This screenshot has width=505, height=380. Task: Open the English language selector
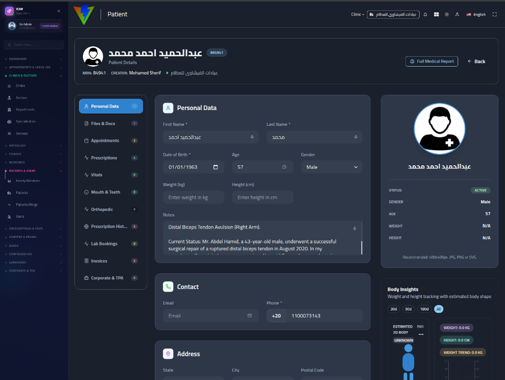click(x=476, y=14)
